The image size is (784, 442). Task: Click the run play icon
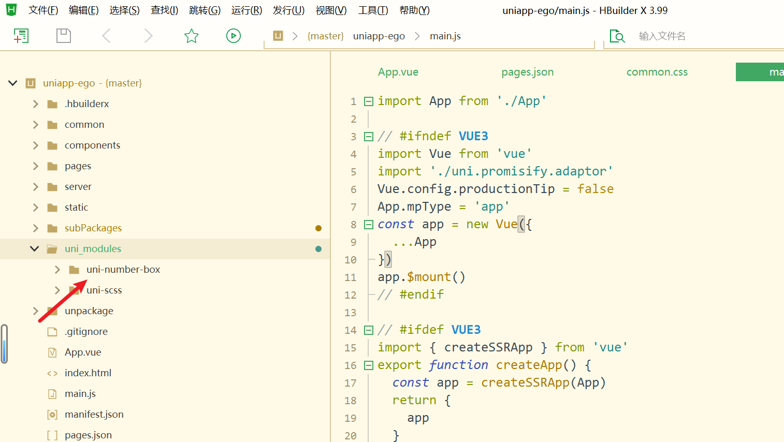coord(234,36)
